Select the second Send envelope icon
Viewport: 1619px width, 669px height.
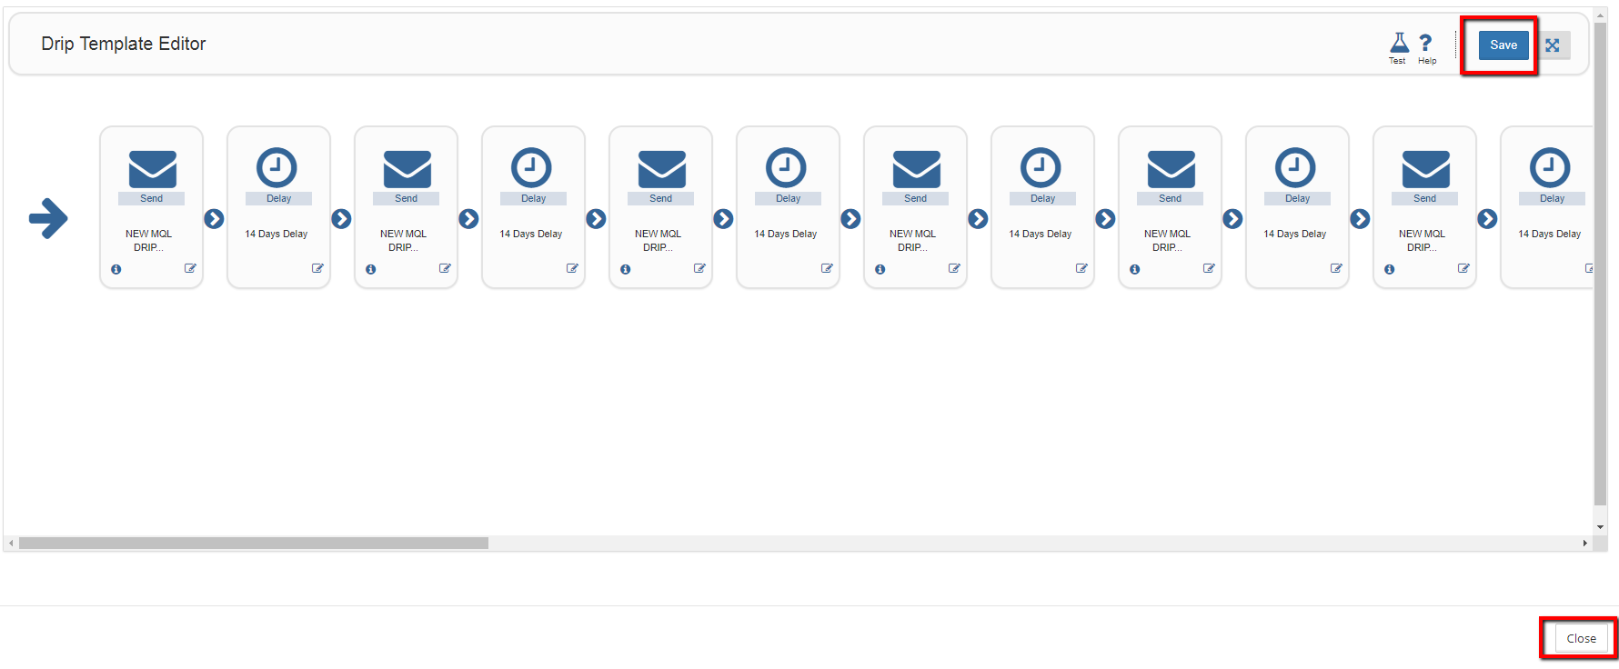(407, 169)
